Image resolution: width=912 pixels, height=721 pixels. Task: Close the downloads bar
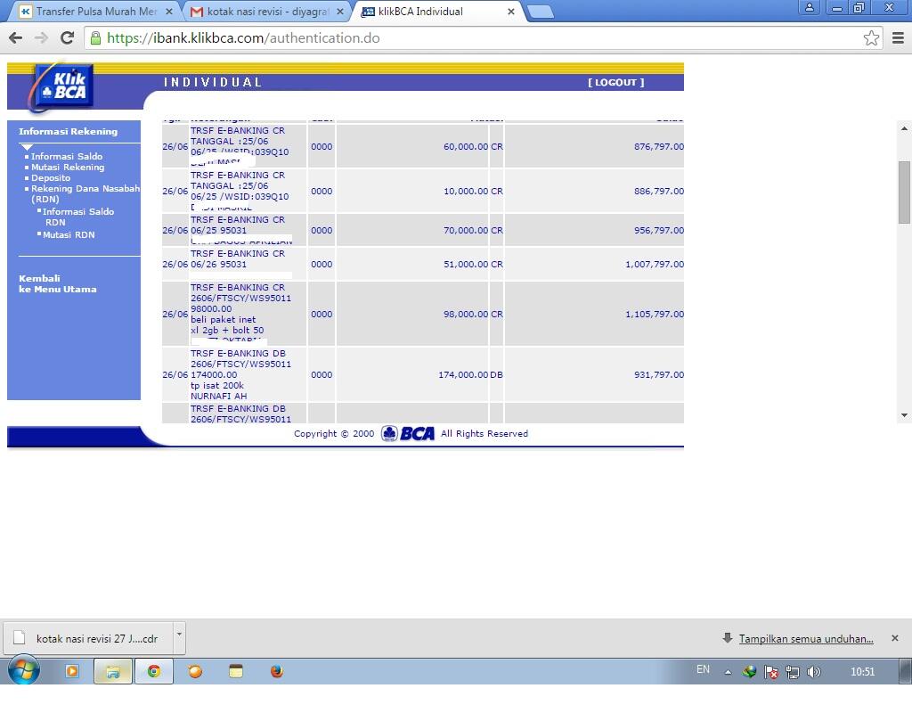(894, 638)
